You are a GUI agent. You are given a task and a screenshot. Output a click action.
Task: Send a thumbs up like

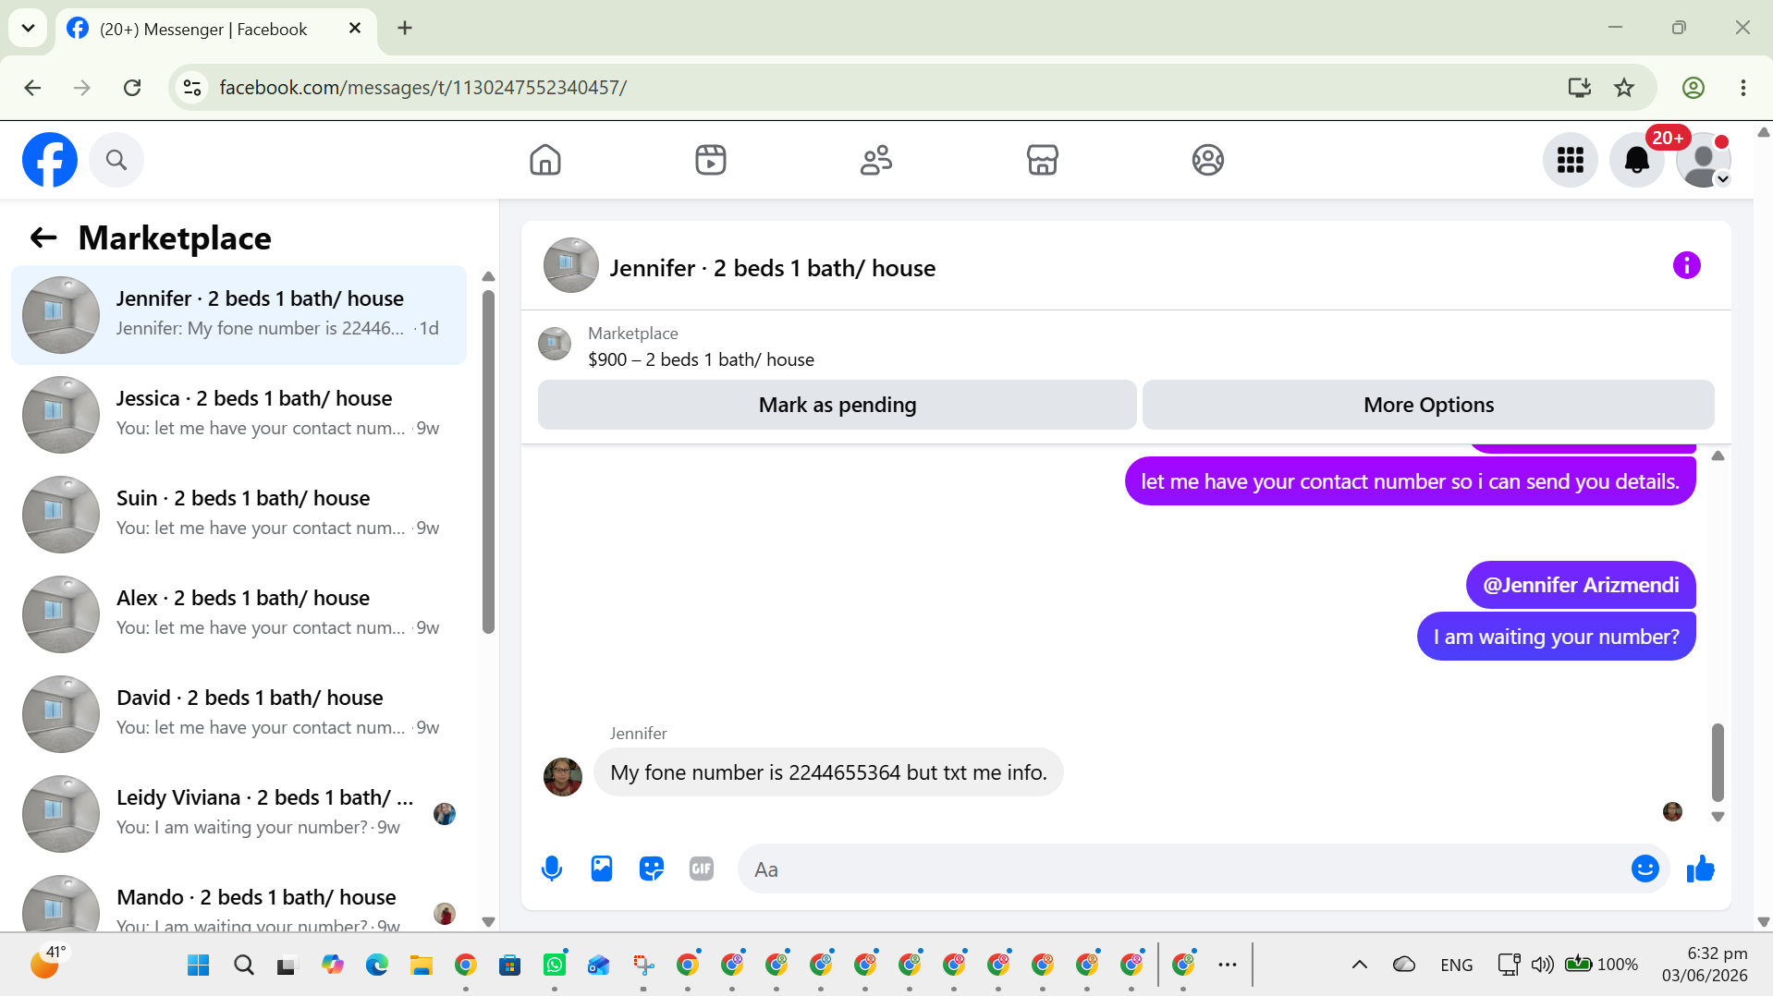[1701, 868]
